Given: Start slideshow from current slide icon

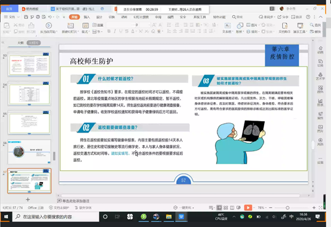Looking at the screenshot, I should (49, 26).
